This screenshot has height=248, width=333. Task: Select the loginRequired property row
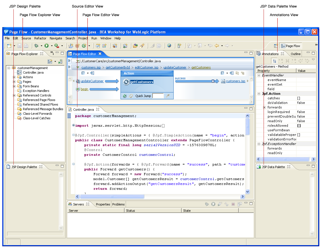tap(286, 112)
